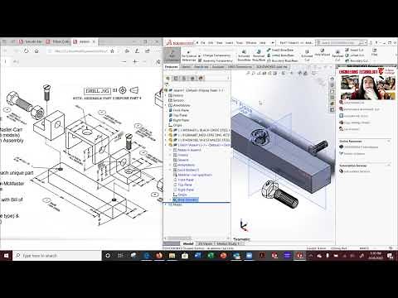398x298 pixels.
Task: Open the PropertyManager tab icon
Action: tap(176, 78)
